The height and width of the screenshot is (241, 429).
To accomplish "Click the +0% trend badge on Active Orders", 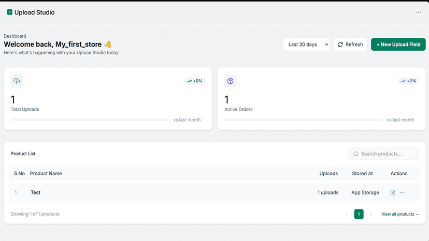I will click(x=408, y=81).
